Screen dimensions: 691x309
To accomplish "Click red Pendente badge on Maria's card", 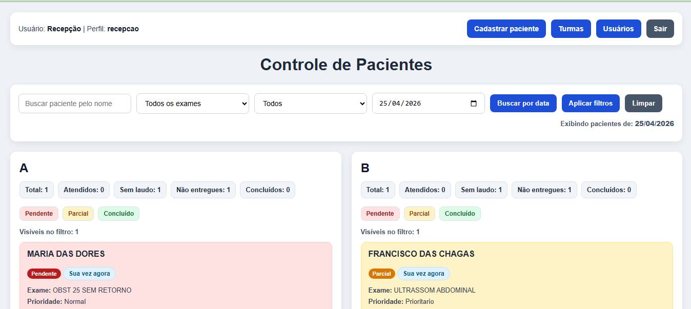I will (x=44, y=274).
